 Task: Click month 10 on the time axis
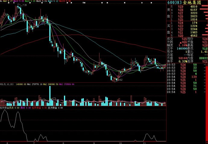point(120,143)
